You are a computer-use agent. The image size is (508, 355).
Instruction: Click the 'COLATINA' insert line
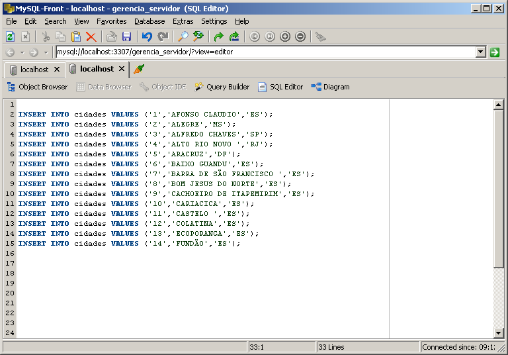(x=134, y=224)
